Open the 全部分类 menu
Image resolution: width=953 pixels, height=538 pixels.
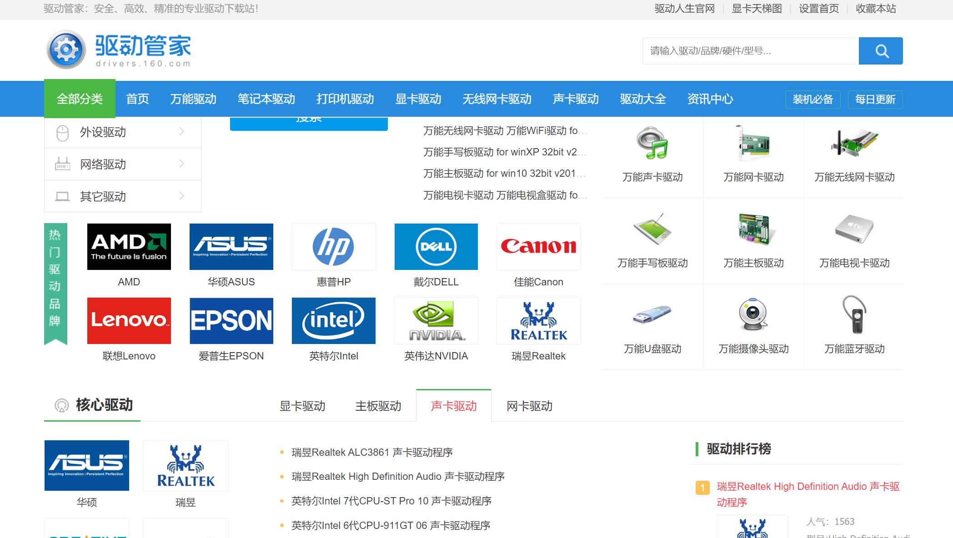pyautogui.click(x=80, y=99)
